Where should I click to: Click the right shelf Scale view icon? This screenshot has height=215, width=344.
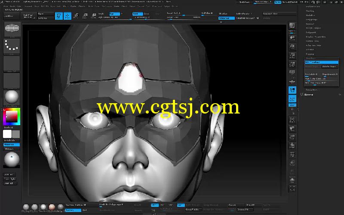(292, 137)
